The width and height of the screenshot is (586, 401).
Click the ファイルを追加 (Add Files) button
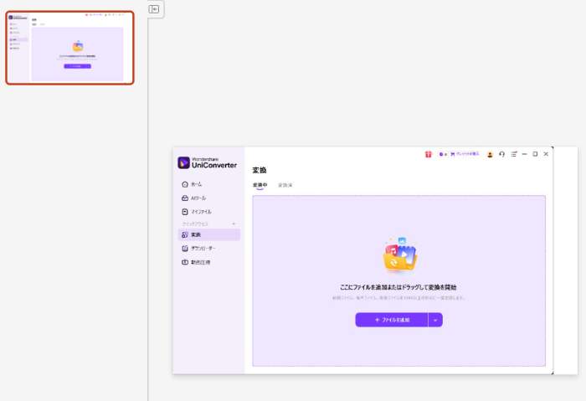[392, 320]
